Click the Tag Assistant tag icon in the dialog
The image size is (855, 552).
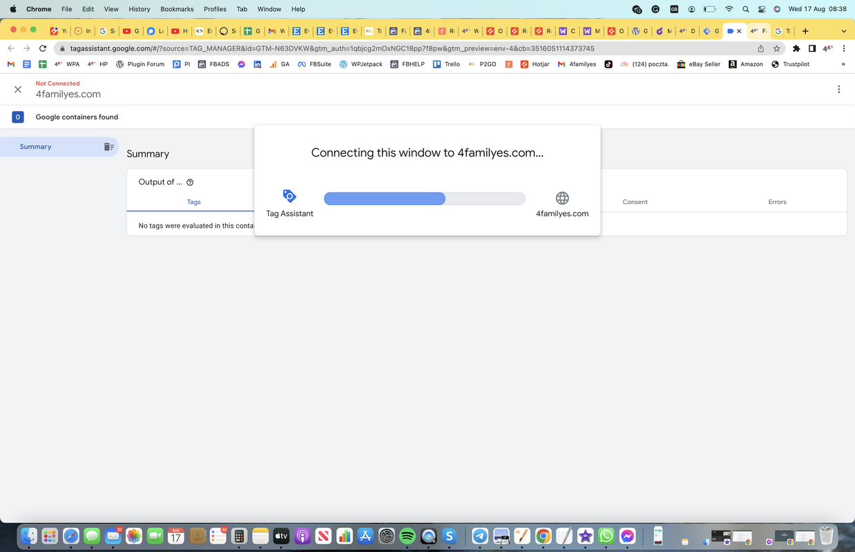289,196
